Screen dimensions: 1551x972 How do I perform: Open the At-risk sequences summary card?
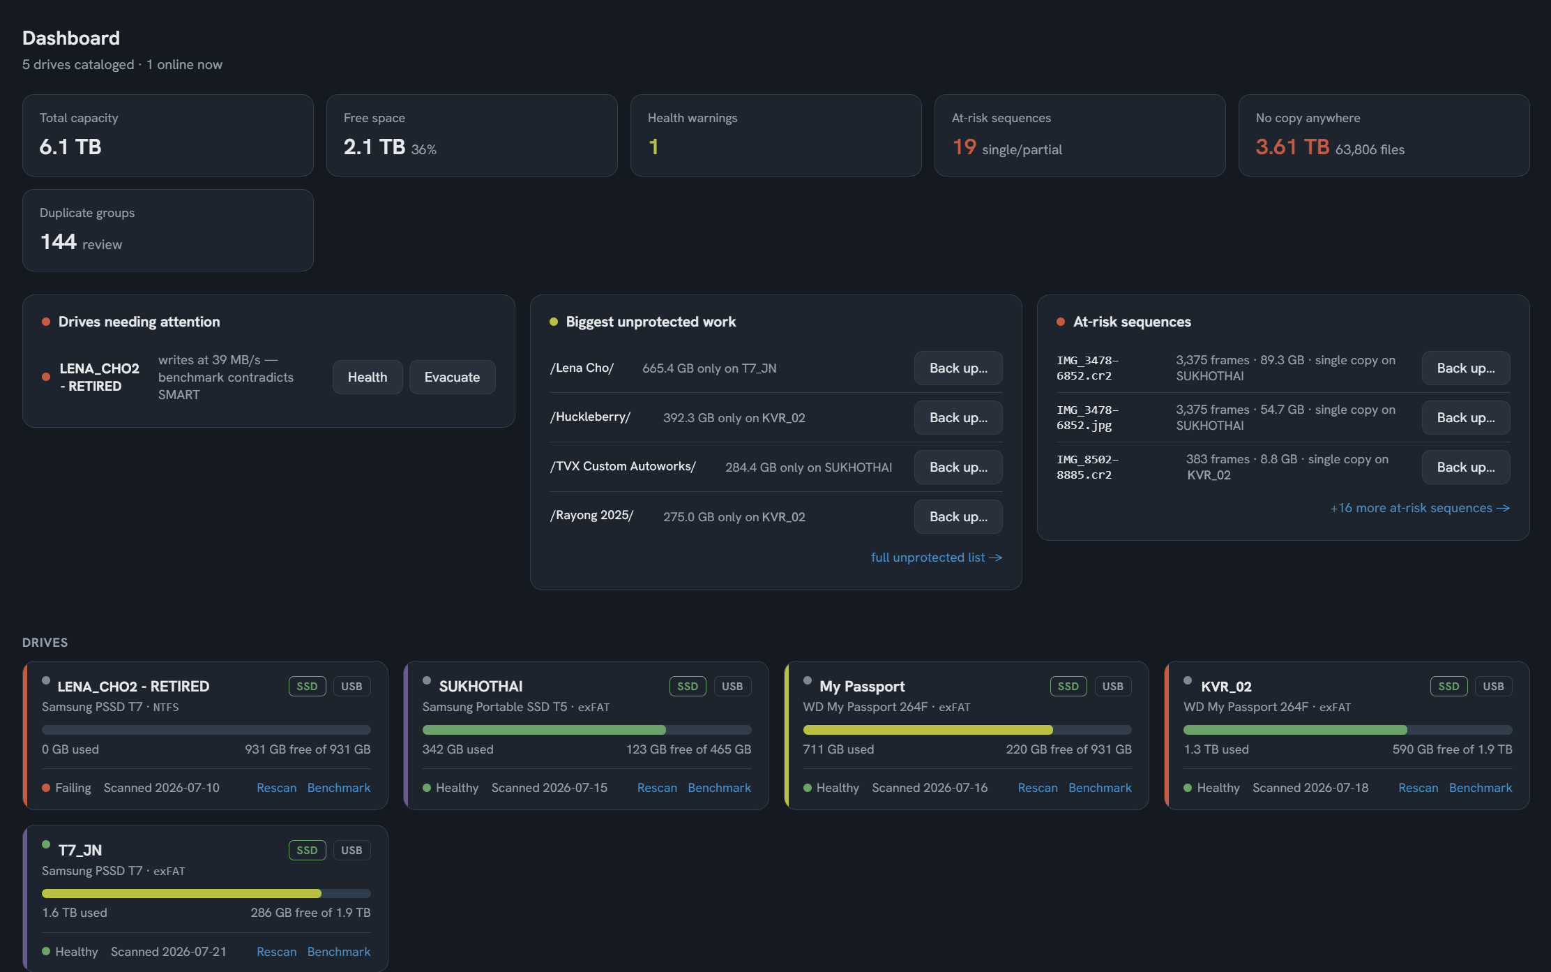[x=1080, y=135]
